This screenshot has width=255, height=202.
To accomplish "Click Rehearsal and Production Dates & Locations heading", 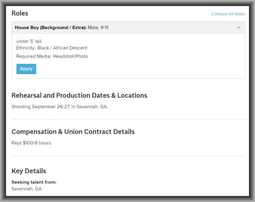I will click(x=79, y=96).
